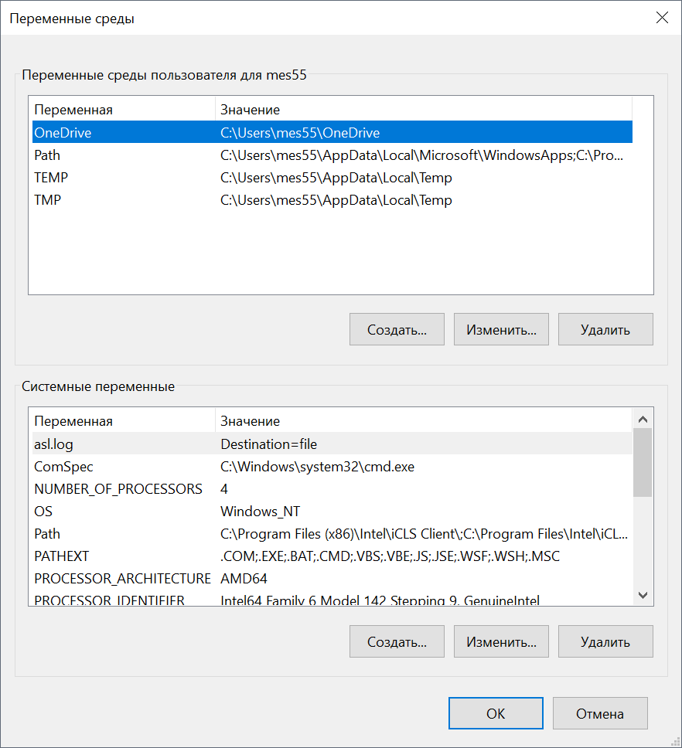Select the TEMP user variable

click(51, 178)
